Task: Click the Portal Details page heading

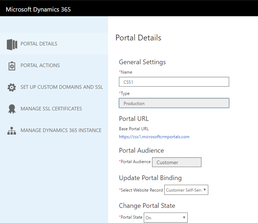Action: (x=138, y=38)
